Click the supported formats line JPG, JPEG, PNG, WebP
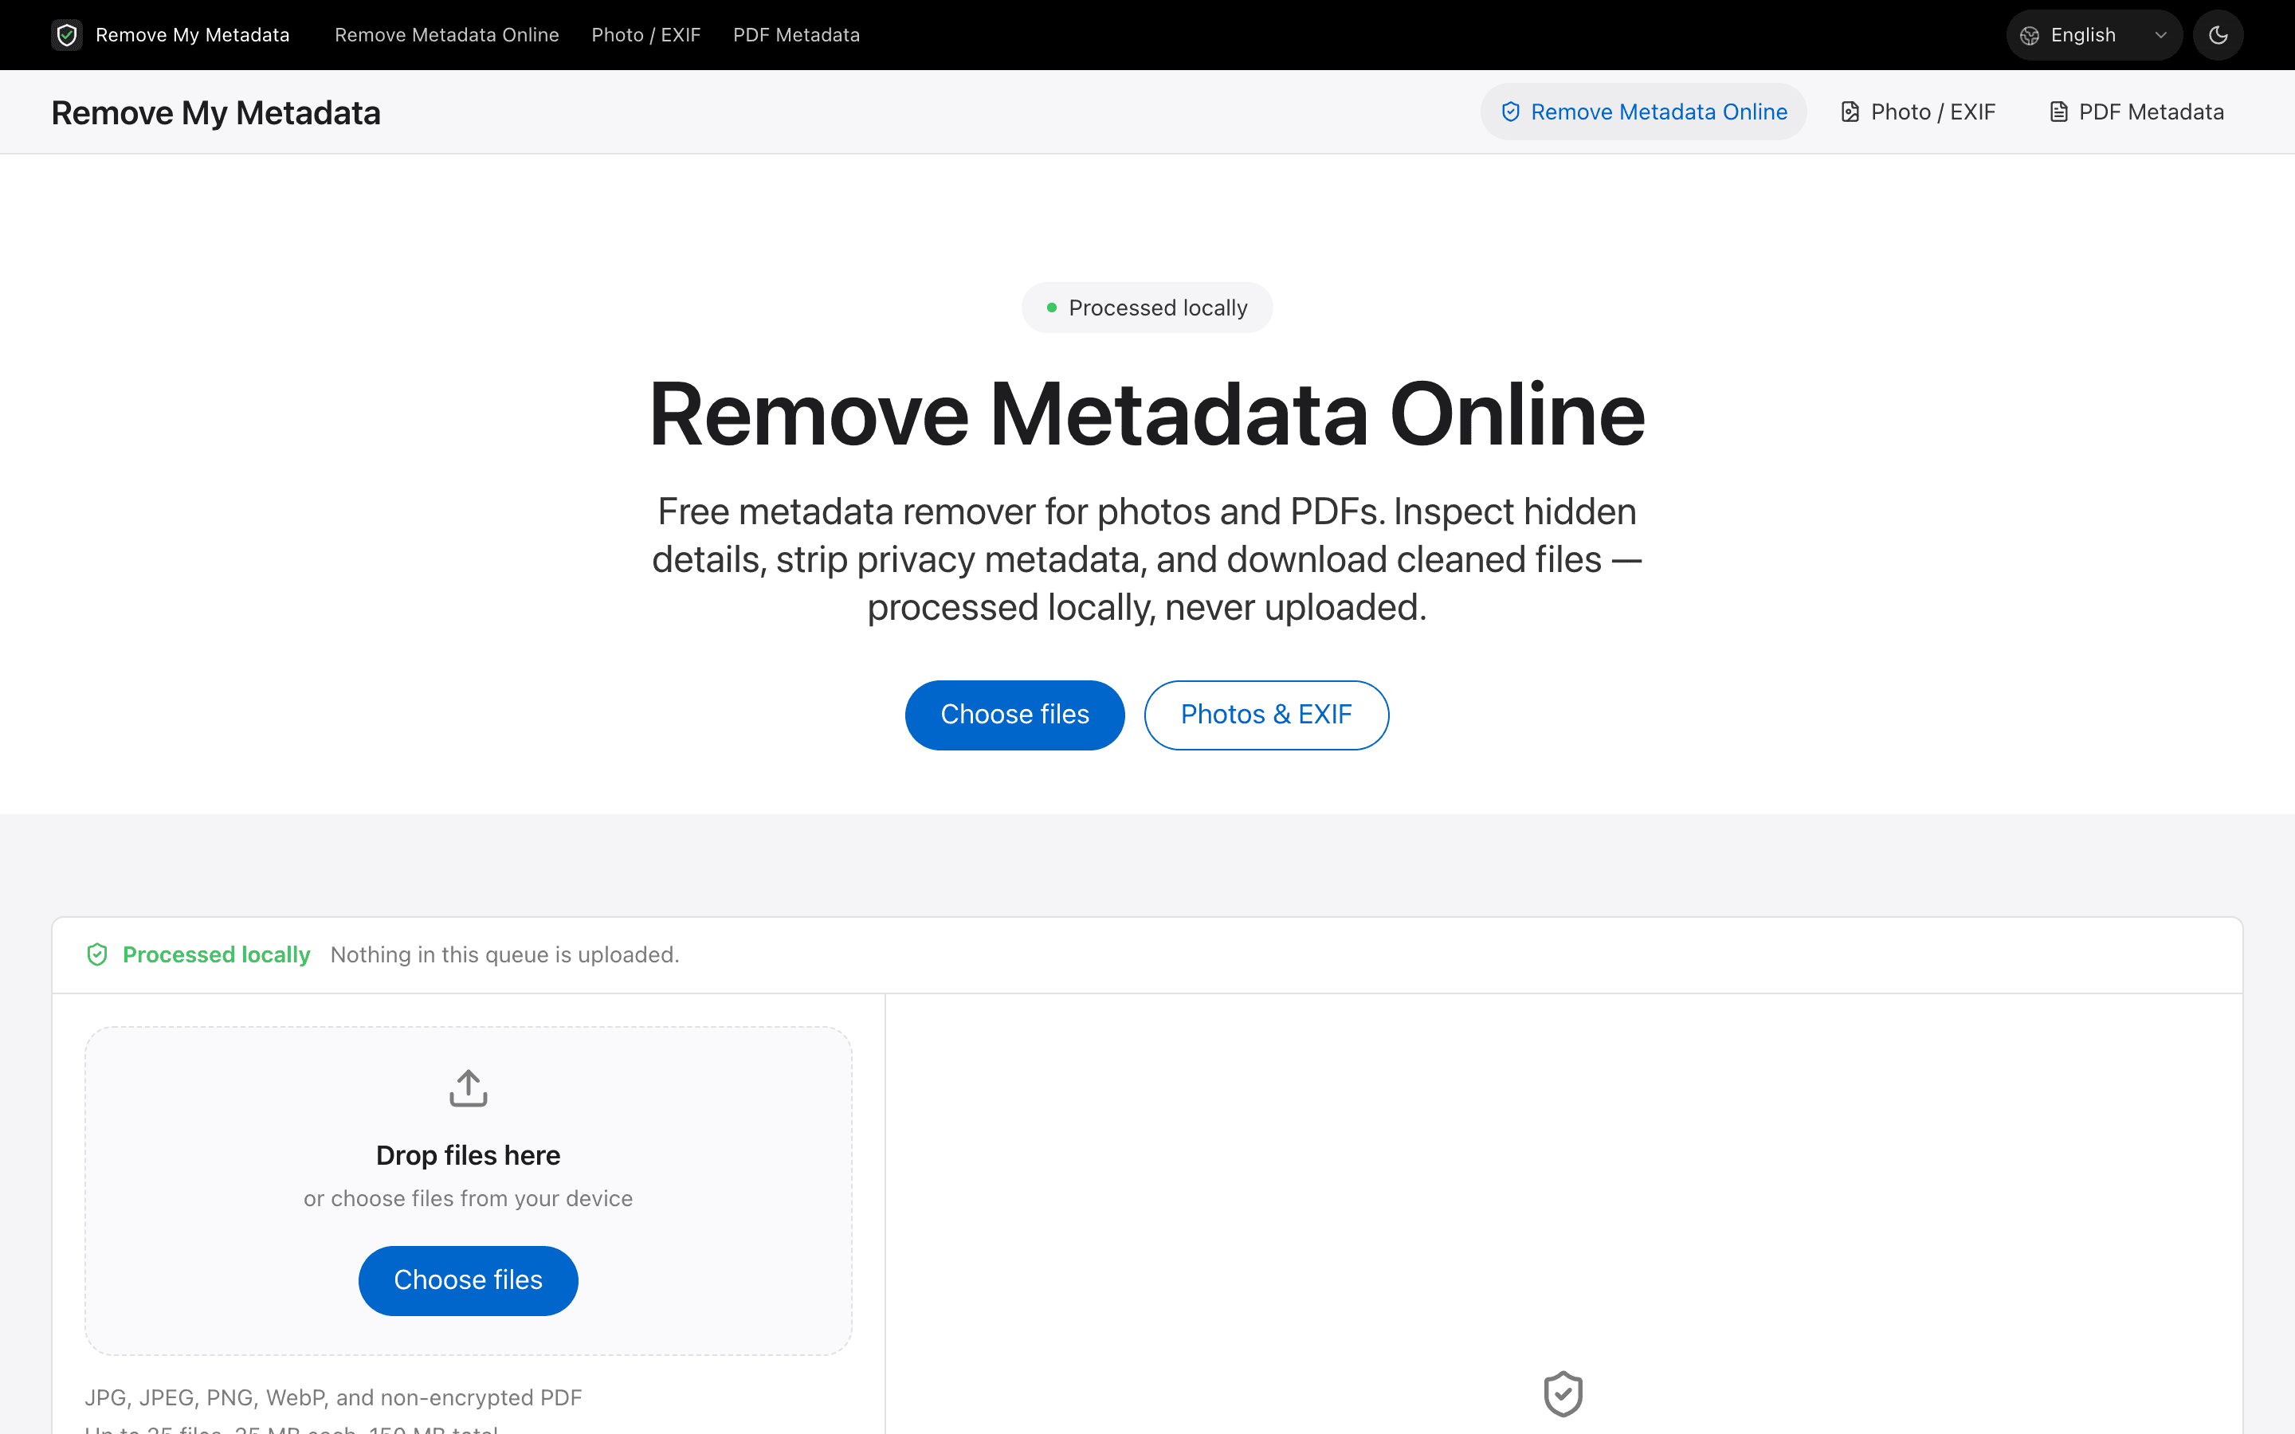This screenshot has height=1434, width=2295. coord(333,1397)
